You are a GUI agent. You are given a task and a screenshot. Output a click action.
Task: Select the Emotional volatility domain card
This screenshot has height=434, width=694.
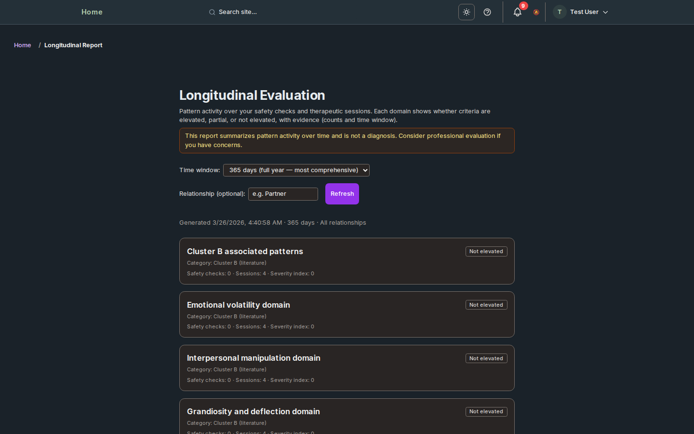(347, 314)
